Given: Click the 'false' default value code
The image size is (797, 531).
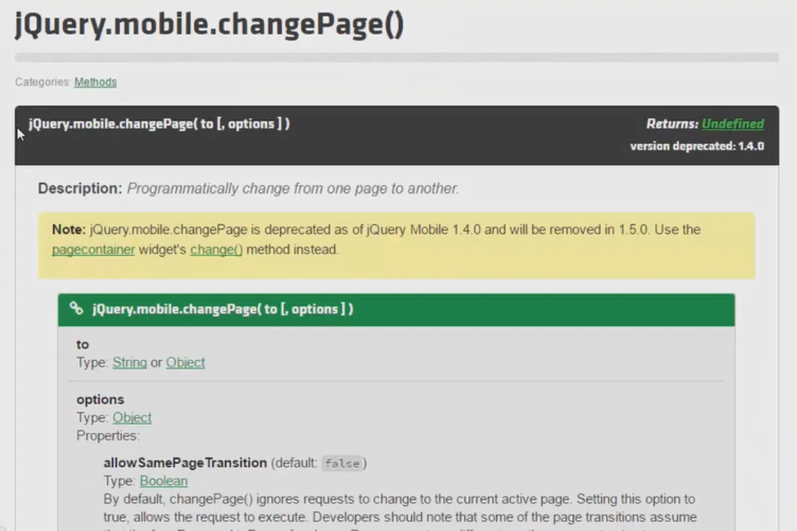Looking at the screenshot, I should (342, 463).
